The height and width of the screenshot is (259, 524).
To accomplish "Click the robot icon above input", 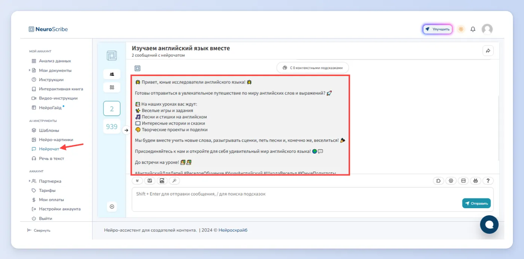I will coord(475,181).
